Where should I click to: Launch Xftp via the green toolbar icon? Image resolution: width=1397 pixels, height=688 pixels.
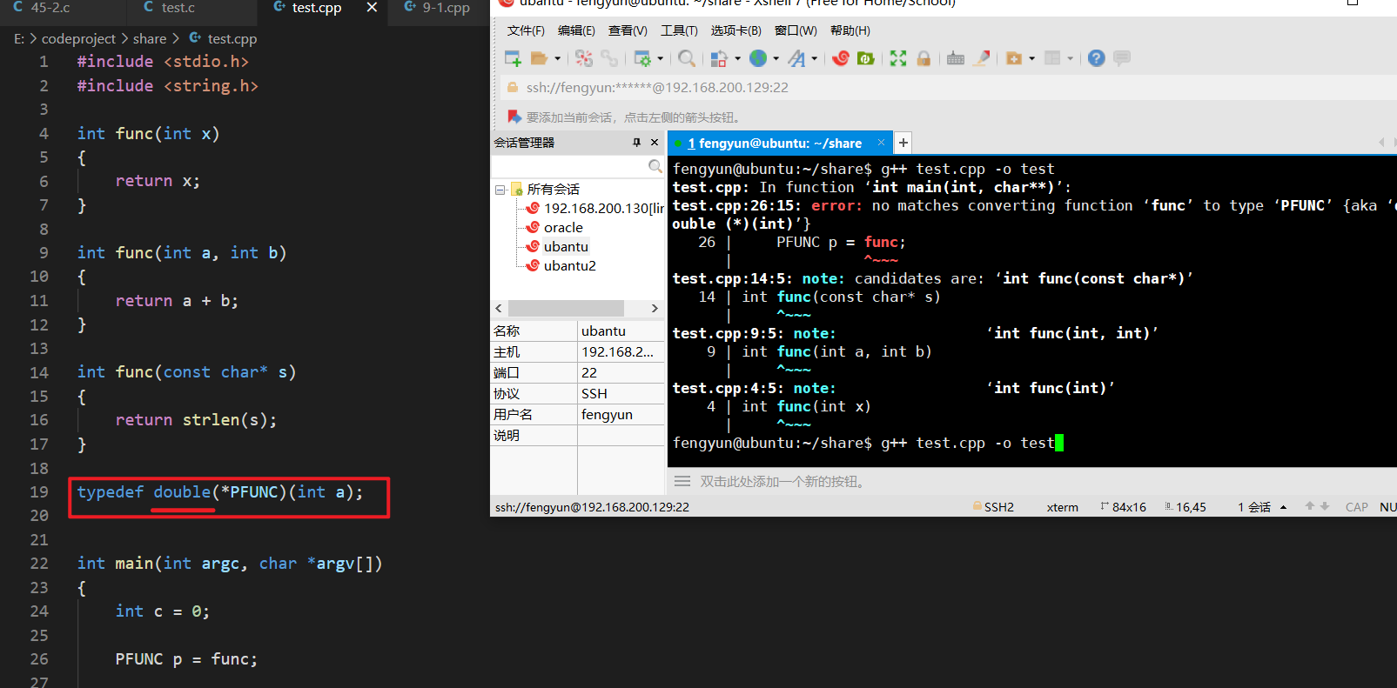pyautogui.click(x=866, y=58)
